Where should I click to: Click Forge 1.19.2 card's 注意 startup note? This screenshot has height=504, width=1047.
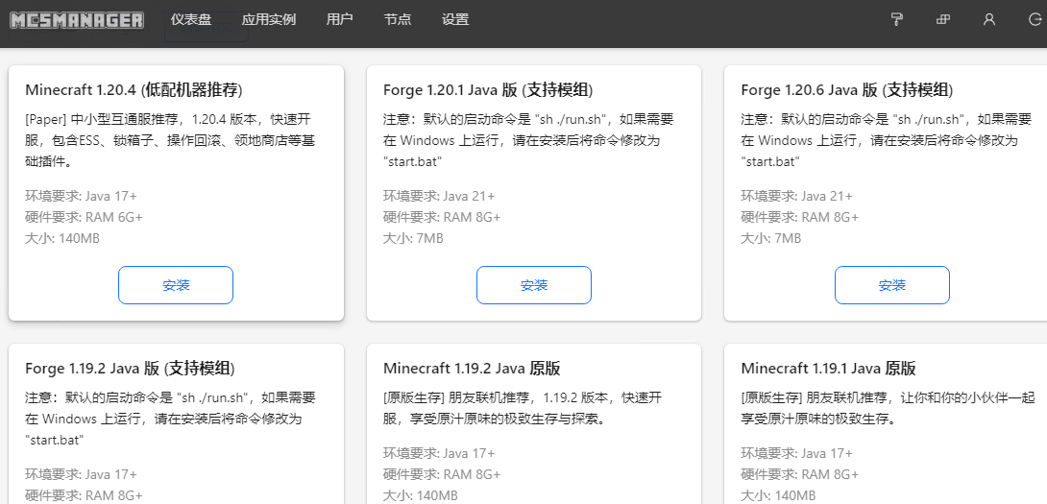point(171,419)
